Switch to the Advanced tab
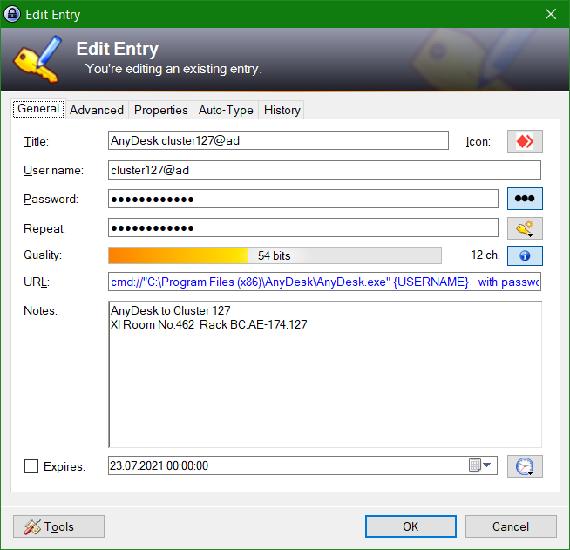 (x=97, y=110)
